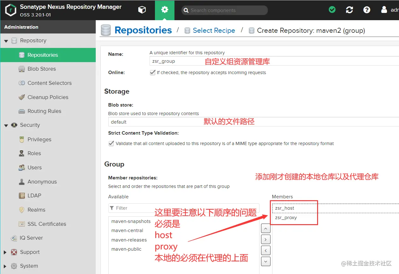399x274 pixels.
Task: Click the LDAP book icon
Action: click(22, 195)
